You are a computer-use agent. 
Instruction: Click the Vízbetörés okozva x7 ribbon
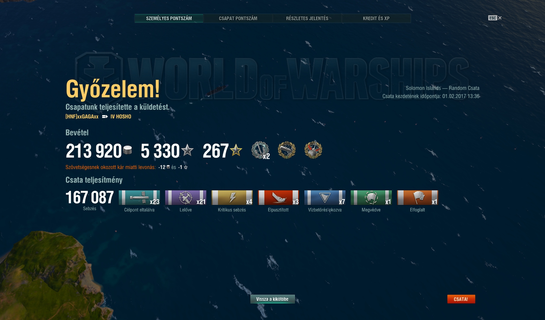click(x=325, y=198)
